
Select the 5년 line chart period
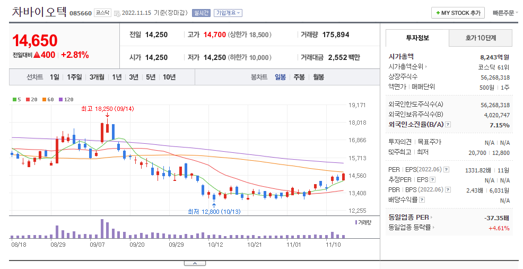pos(151,77)
